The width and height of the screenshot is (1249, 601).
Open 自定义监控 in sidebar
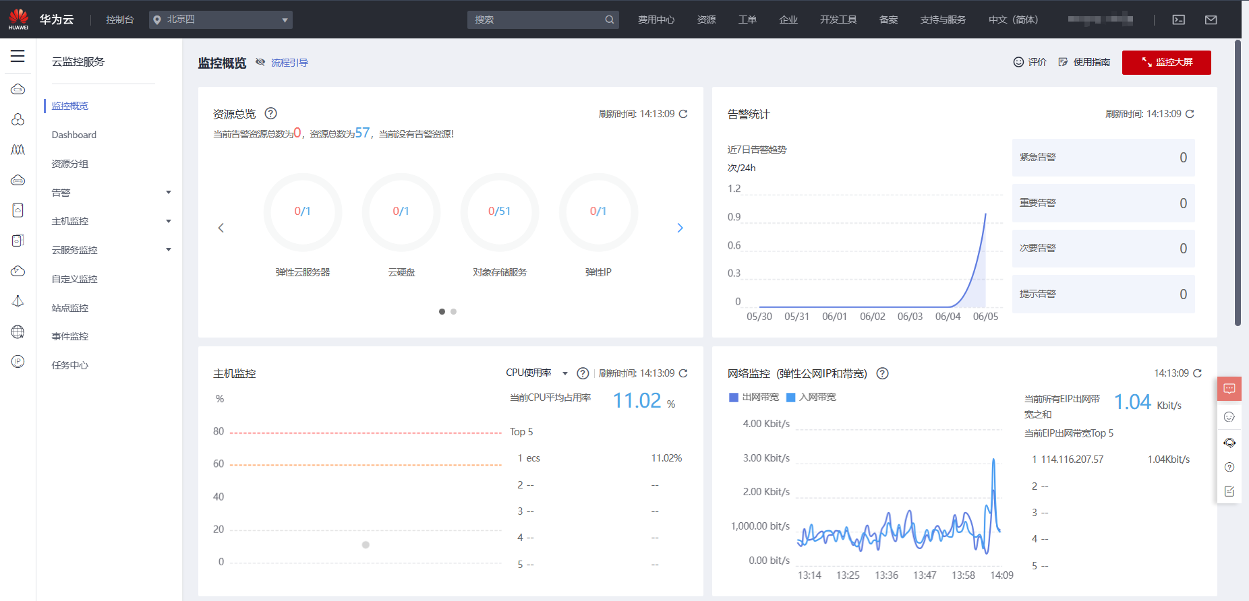[x=75, y=279]
